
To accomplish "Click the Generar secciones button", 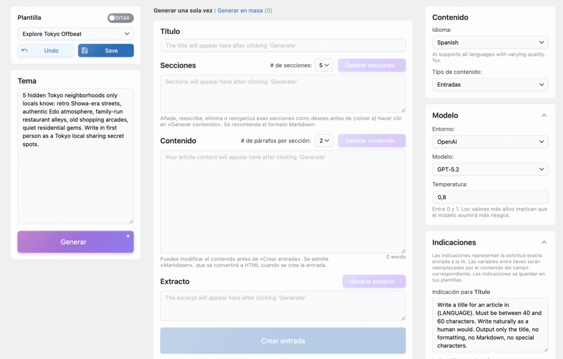I will 372,65.
